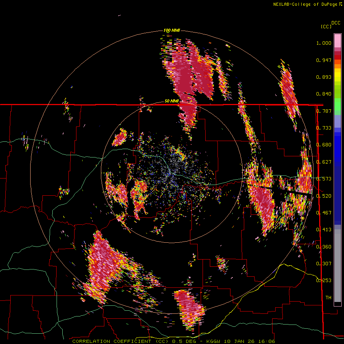Click the 50 NMI range ring label
The width and height of the screenshot is (344, 344).
point(172,101)
